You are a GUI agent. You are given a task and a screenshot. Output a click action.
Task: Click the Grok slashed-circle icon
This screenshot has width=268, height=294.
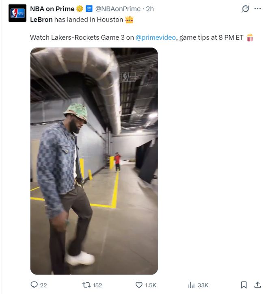246,9
